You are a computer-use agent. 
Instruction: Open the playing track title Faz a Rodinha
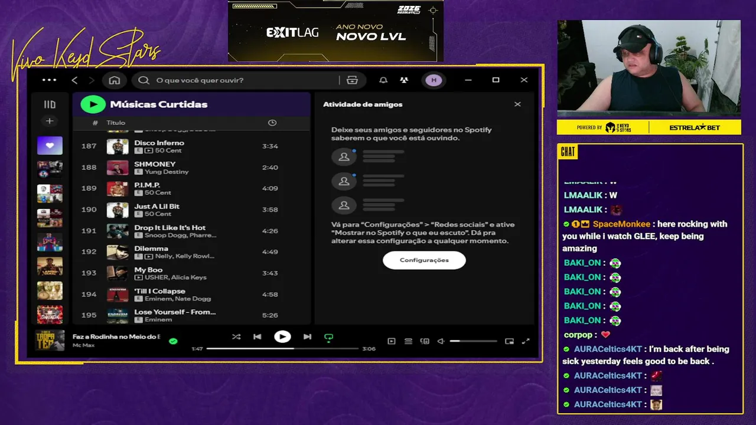tap(116, 337)
